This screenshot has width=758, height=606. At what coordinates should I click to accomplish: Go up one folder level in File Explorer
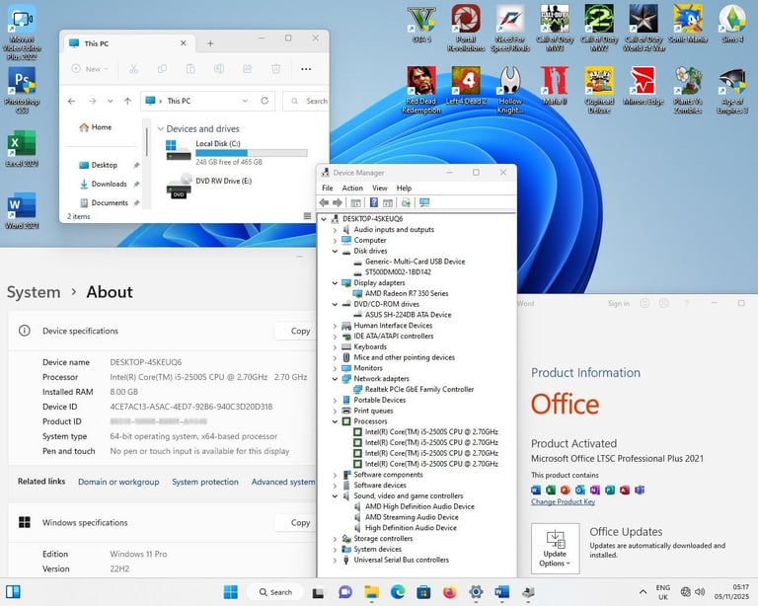point(127,101)
